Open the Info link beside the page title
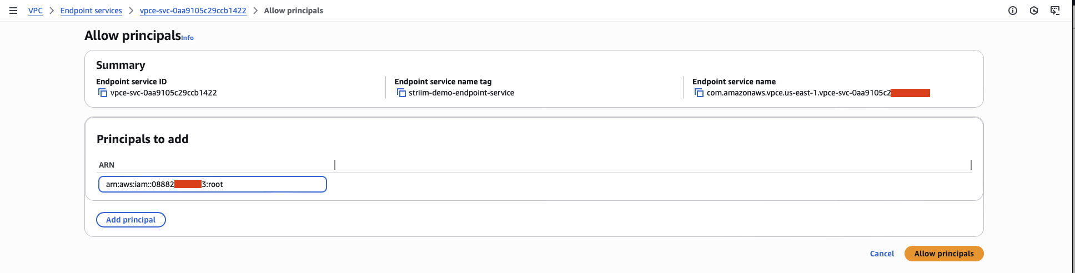Viewport: 1075px width, 273px height. click(x=188, y=38)
